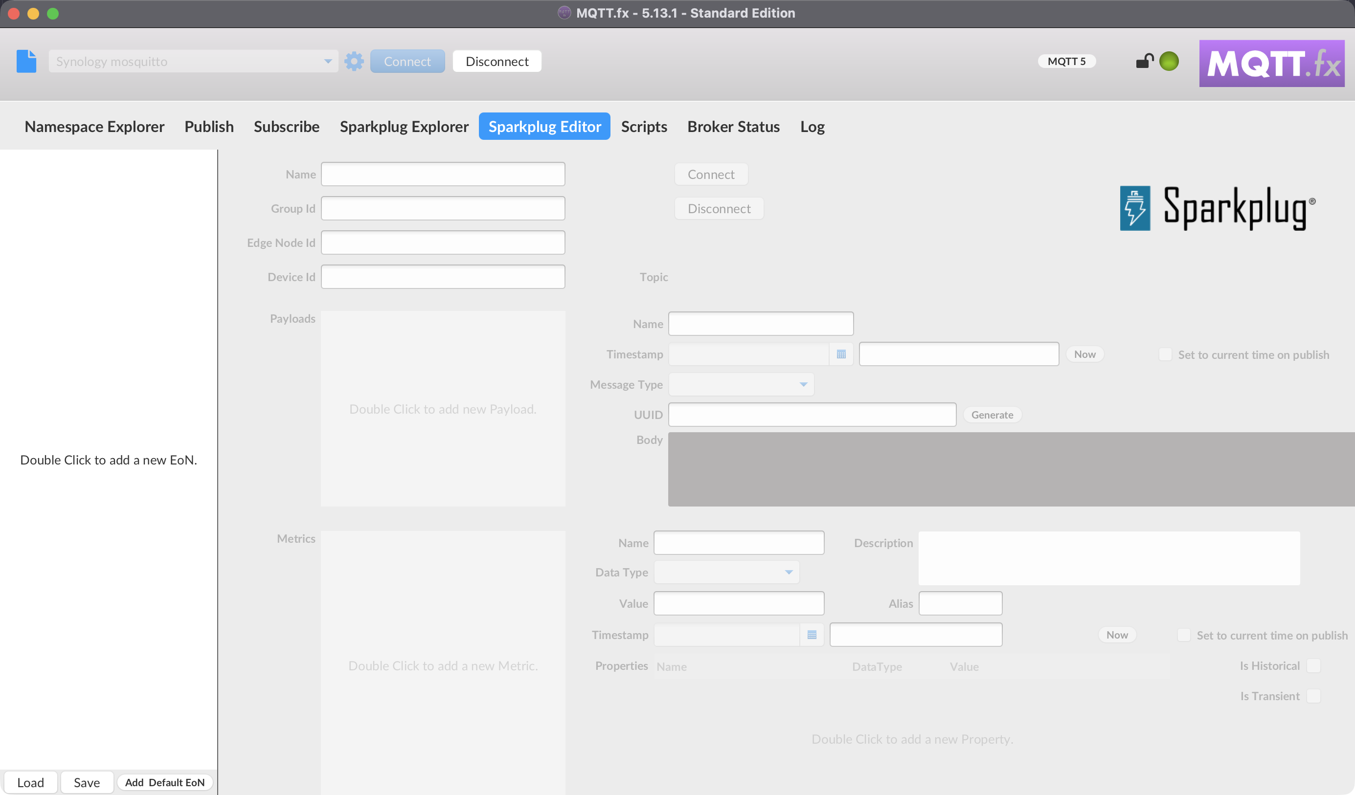Screen dimensions: 1355x795
Task: Focus the metric Name input field
Action: [x=739, y=543]
